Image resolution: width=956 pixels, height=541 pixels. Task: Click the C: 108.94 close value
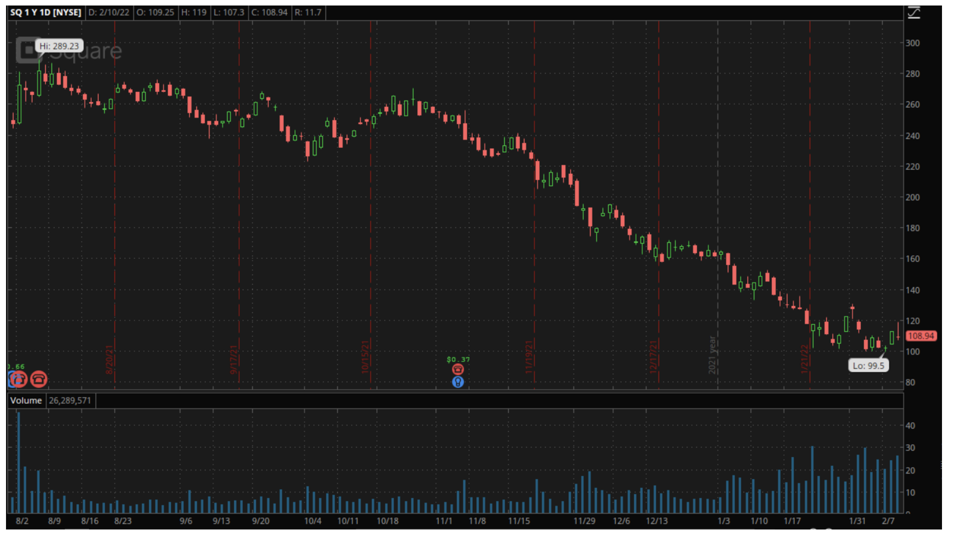pyautogui.click(x=269, y=12)
